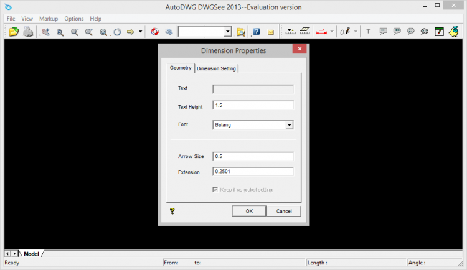
Task: Click the calendar stamp icon
Action: (x=440, y=32)
